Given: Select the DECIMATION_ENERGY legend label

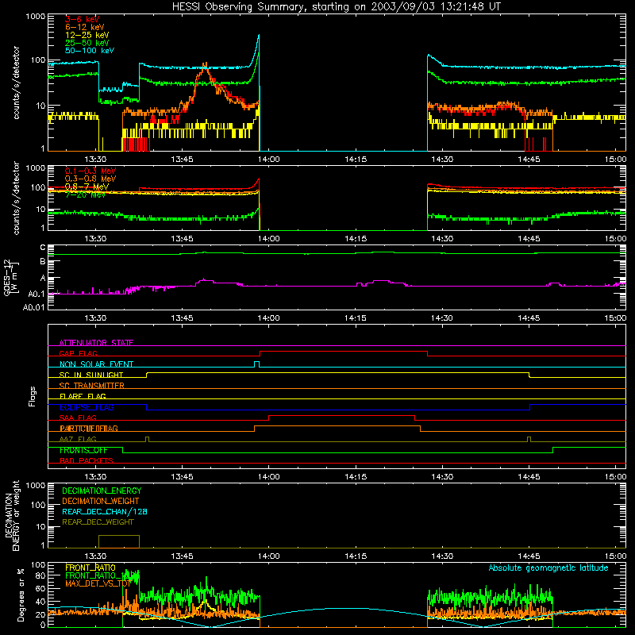Looking at the screenshot, I should [x=102, y=491].
